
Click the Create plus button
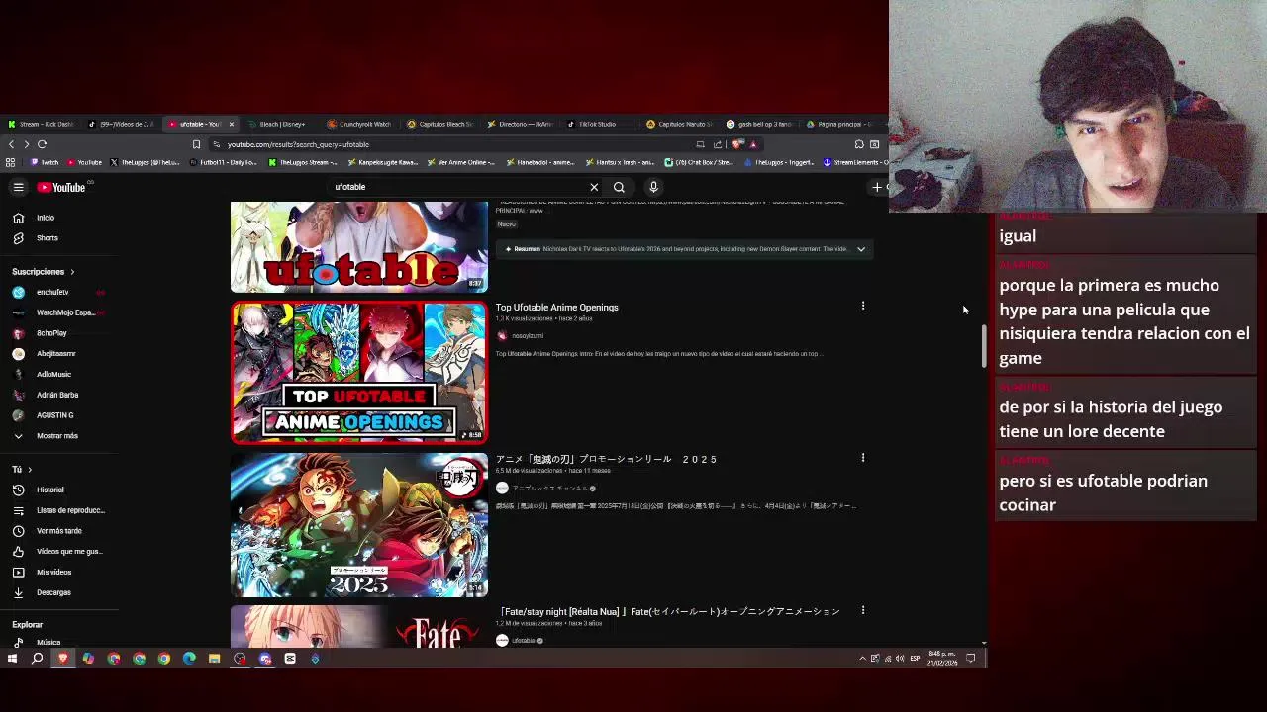877,187
